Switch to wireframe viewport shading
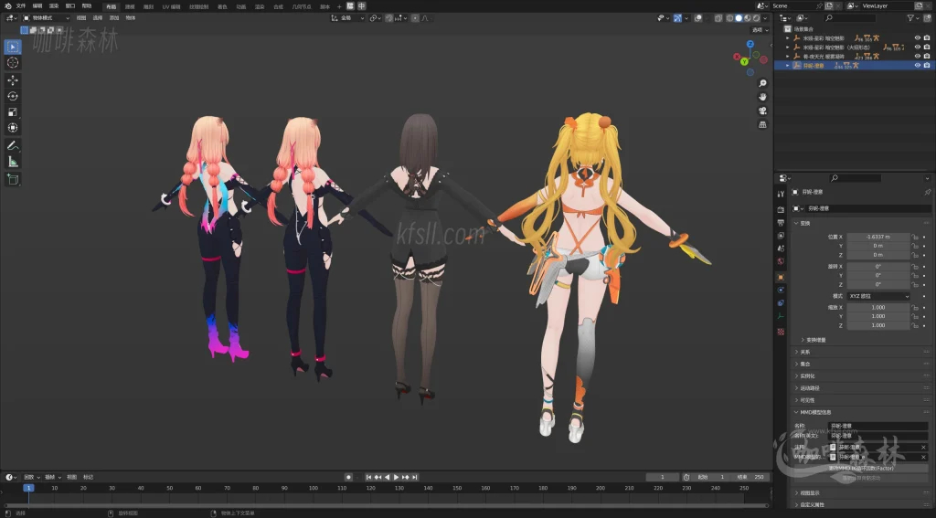This screenshot has width=936, height=518. [x=729, y=18]
